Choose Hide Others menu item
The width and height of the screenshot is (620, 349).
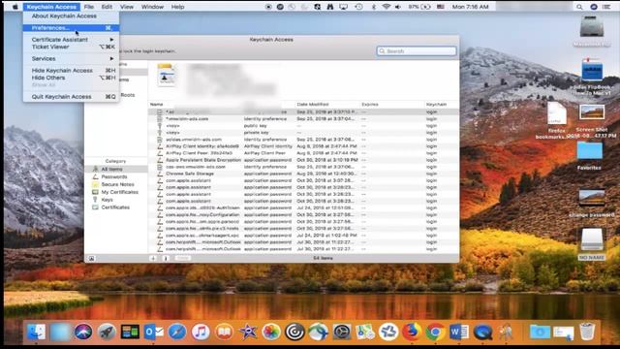tap(71, 78)
